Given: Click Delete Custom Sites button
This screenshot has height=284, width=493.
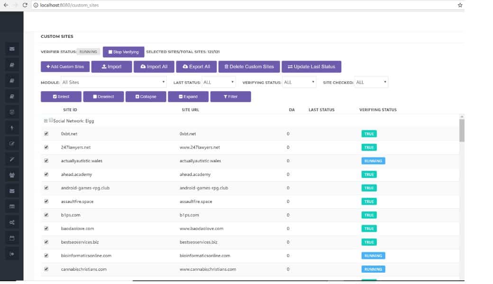Looking at the screenshot, I should pos(249,67).
